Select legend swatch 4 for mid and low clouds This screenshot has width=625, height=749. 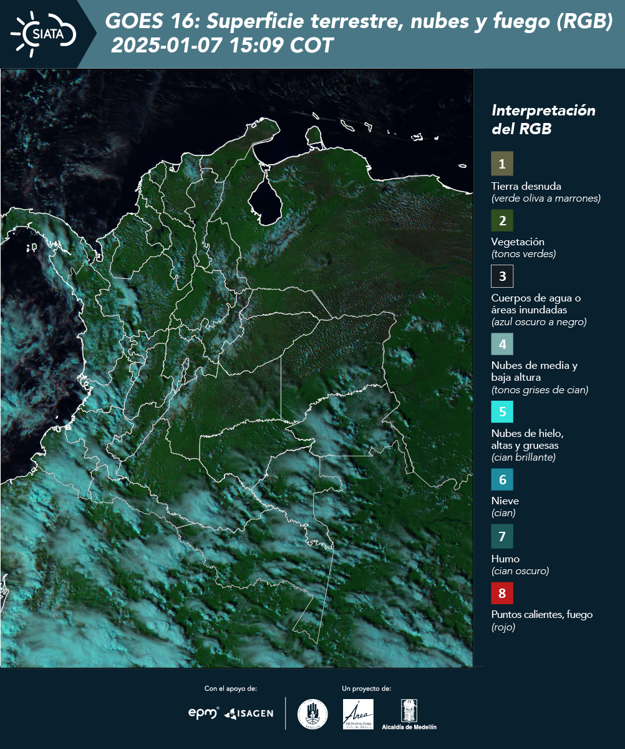pyautogui.click(x=502, y=344)
